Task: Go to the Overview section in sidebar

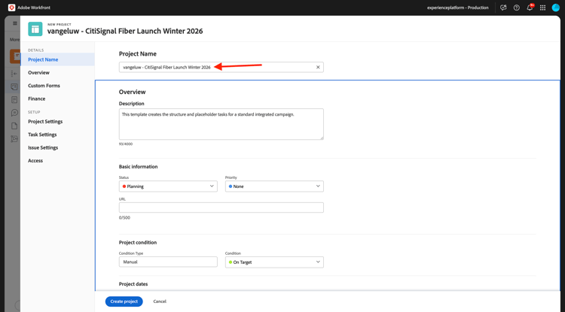Action: click(38, 73)
